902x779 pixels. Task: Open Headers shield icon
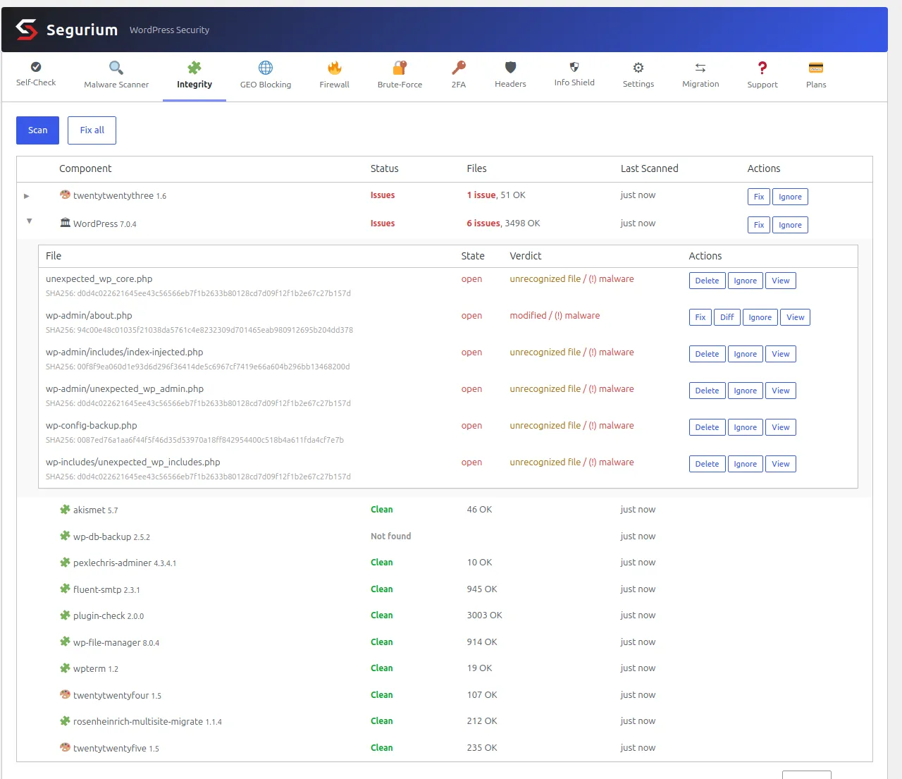tap(511, 68)
